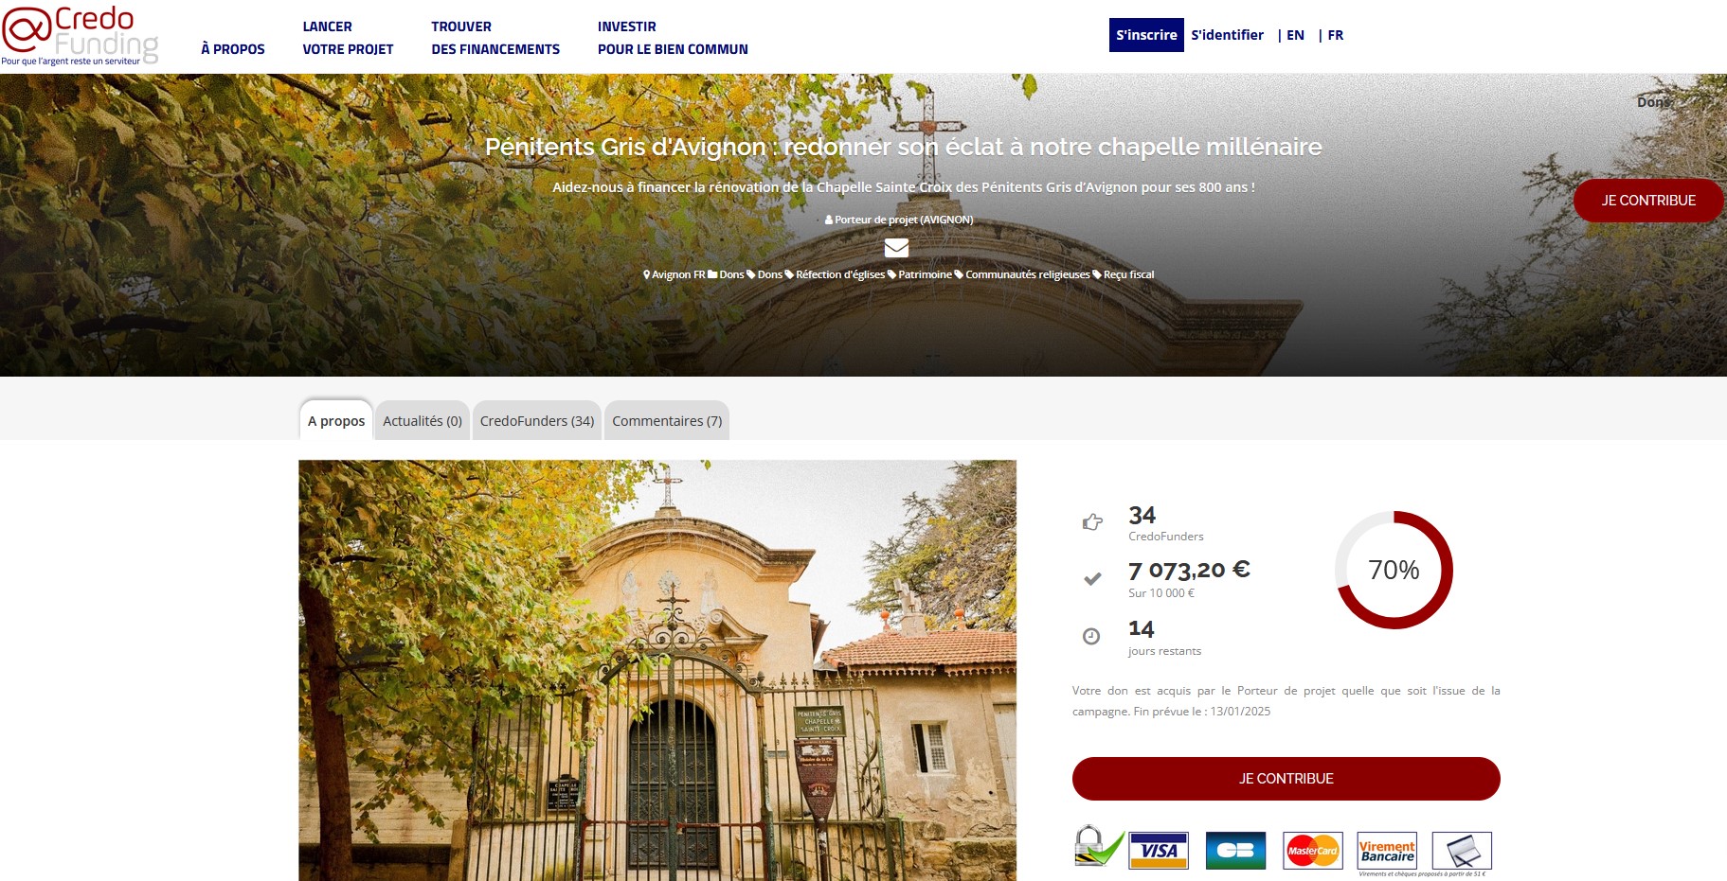1727x881 pixels.
Task: Click the 70% circular progress indicator
Action: pyautogui.click(x=1394, y=570)
